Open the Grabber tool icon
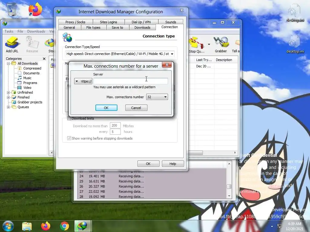Screen dimensions: 310x232 [x=221, y=45]
